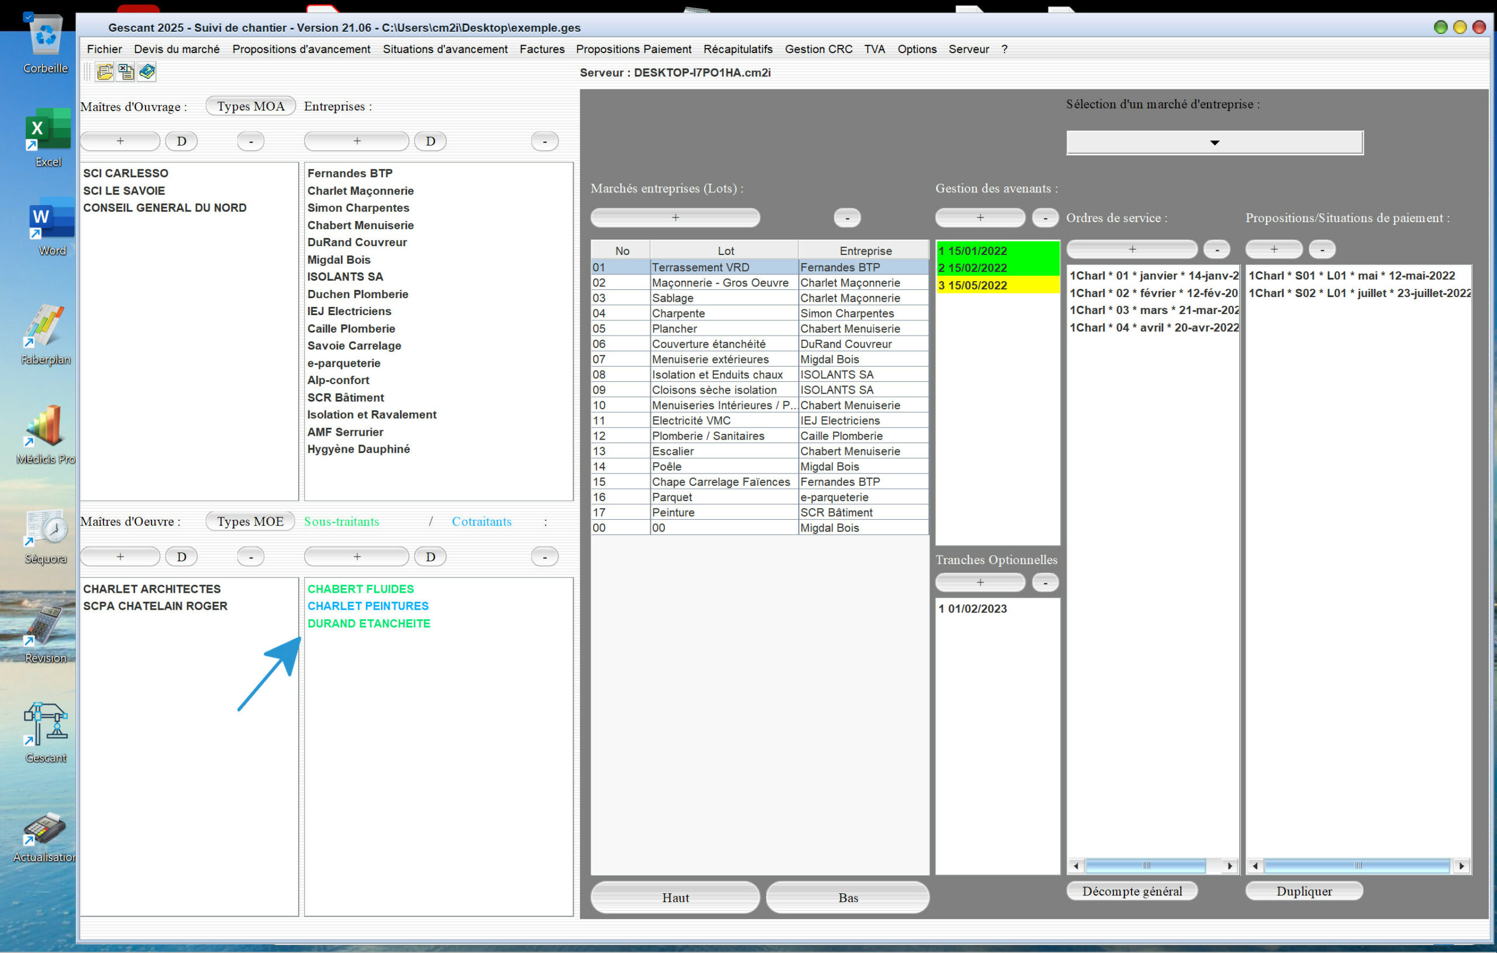Select lot 11 Electricité VMC row
This screenshot has width=1497, height=953.
point(759,421)
